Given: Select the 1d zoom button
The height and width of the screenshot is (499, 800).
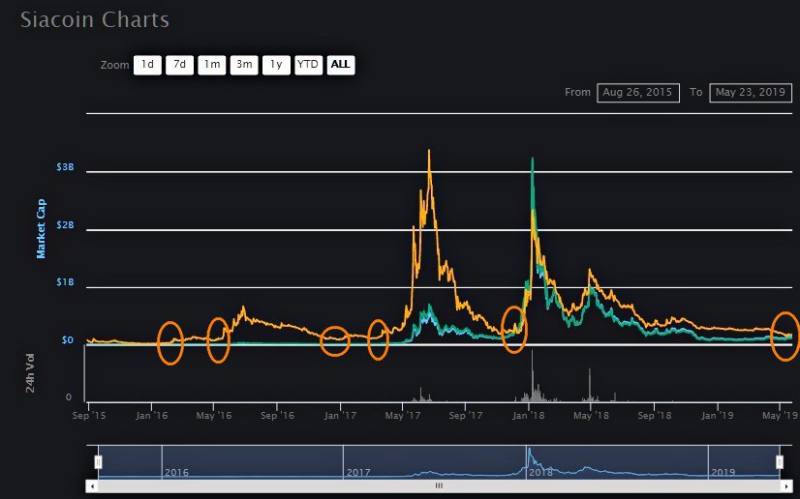Looking at the screenshot, I should pos(147,65).
